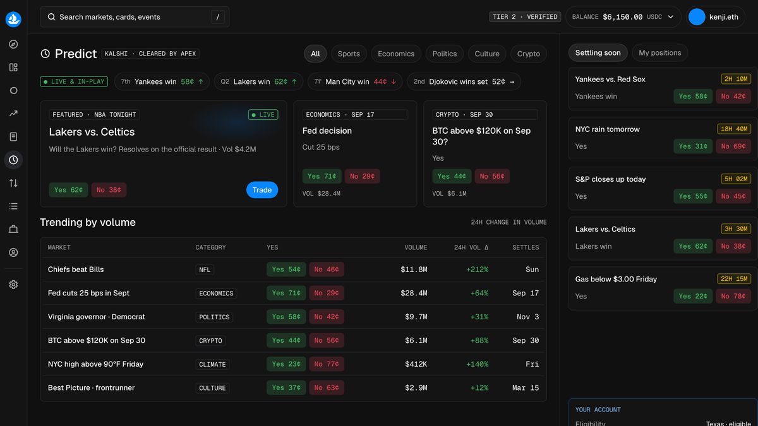Open the Lakers win 62¢ live chip
The width and height of the screenshot is (758, 426).
(x=258, y=81)
